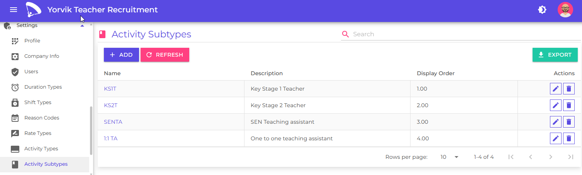Go to previous page
This screenshot has width=582, height=175.
[x=531, y=157]
